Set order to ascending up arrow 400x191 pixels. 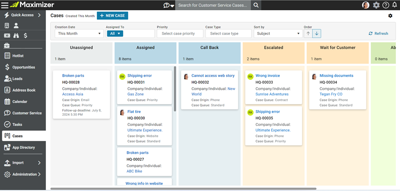point(308,34)
